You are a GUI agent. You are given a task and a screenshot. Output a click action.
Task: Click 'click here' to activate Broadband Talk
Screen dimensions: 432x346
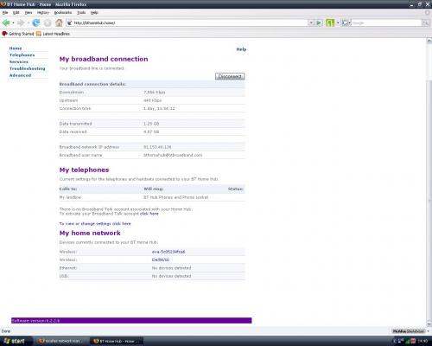tap(149, 214)
